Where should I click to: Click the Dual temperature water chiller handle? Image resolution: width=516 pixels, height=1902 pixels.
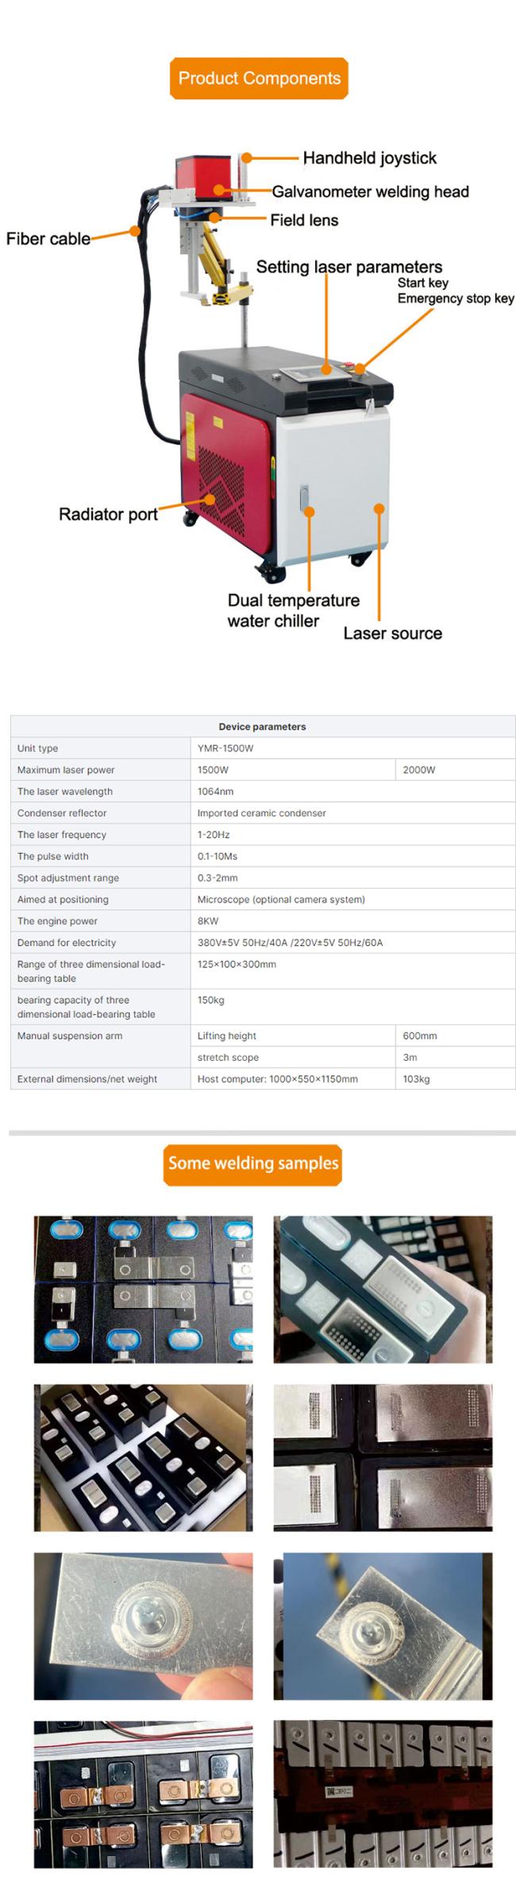coord(304,497)
